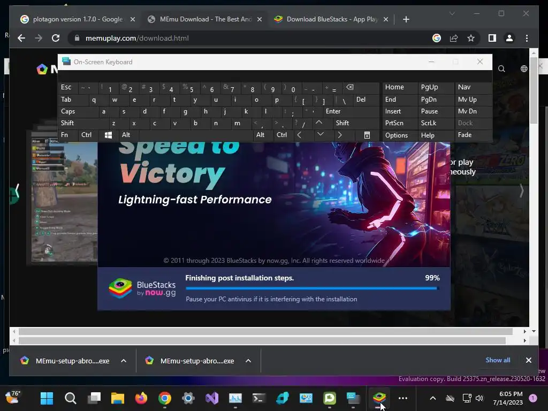Open the MEmu site language globe
The width and height of the screenshot is (548, 411).
coord(524,69)
